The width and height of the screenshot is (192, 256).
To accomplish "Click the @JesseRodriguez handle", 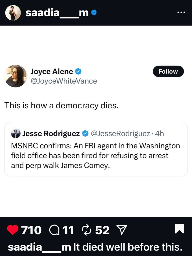I will (121, 134).
